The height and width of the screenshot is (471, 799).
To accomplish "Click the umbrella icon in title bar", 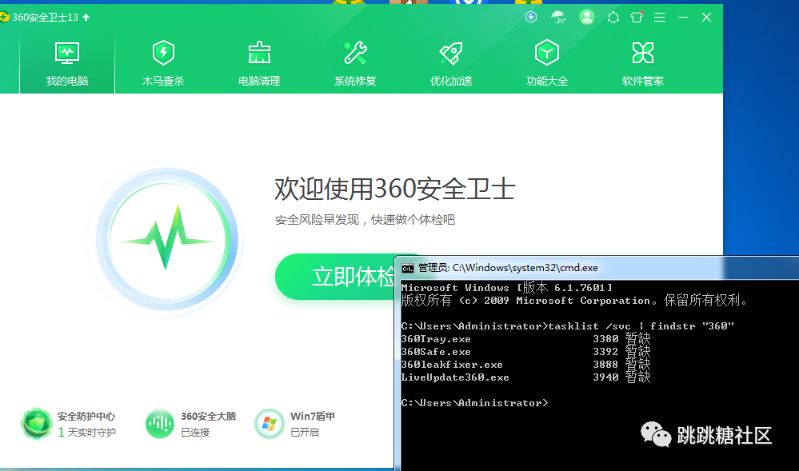I will pyautogui.click(x=558, y=18).
